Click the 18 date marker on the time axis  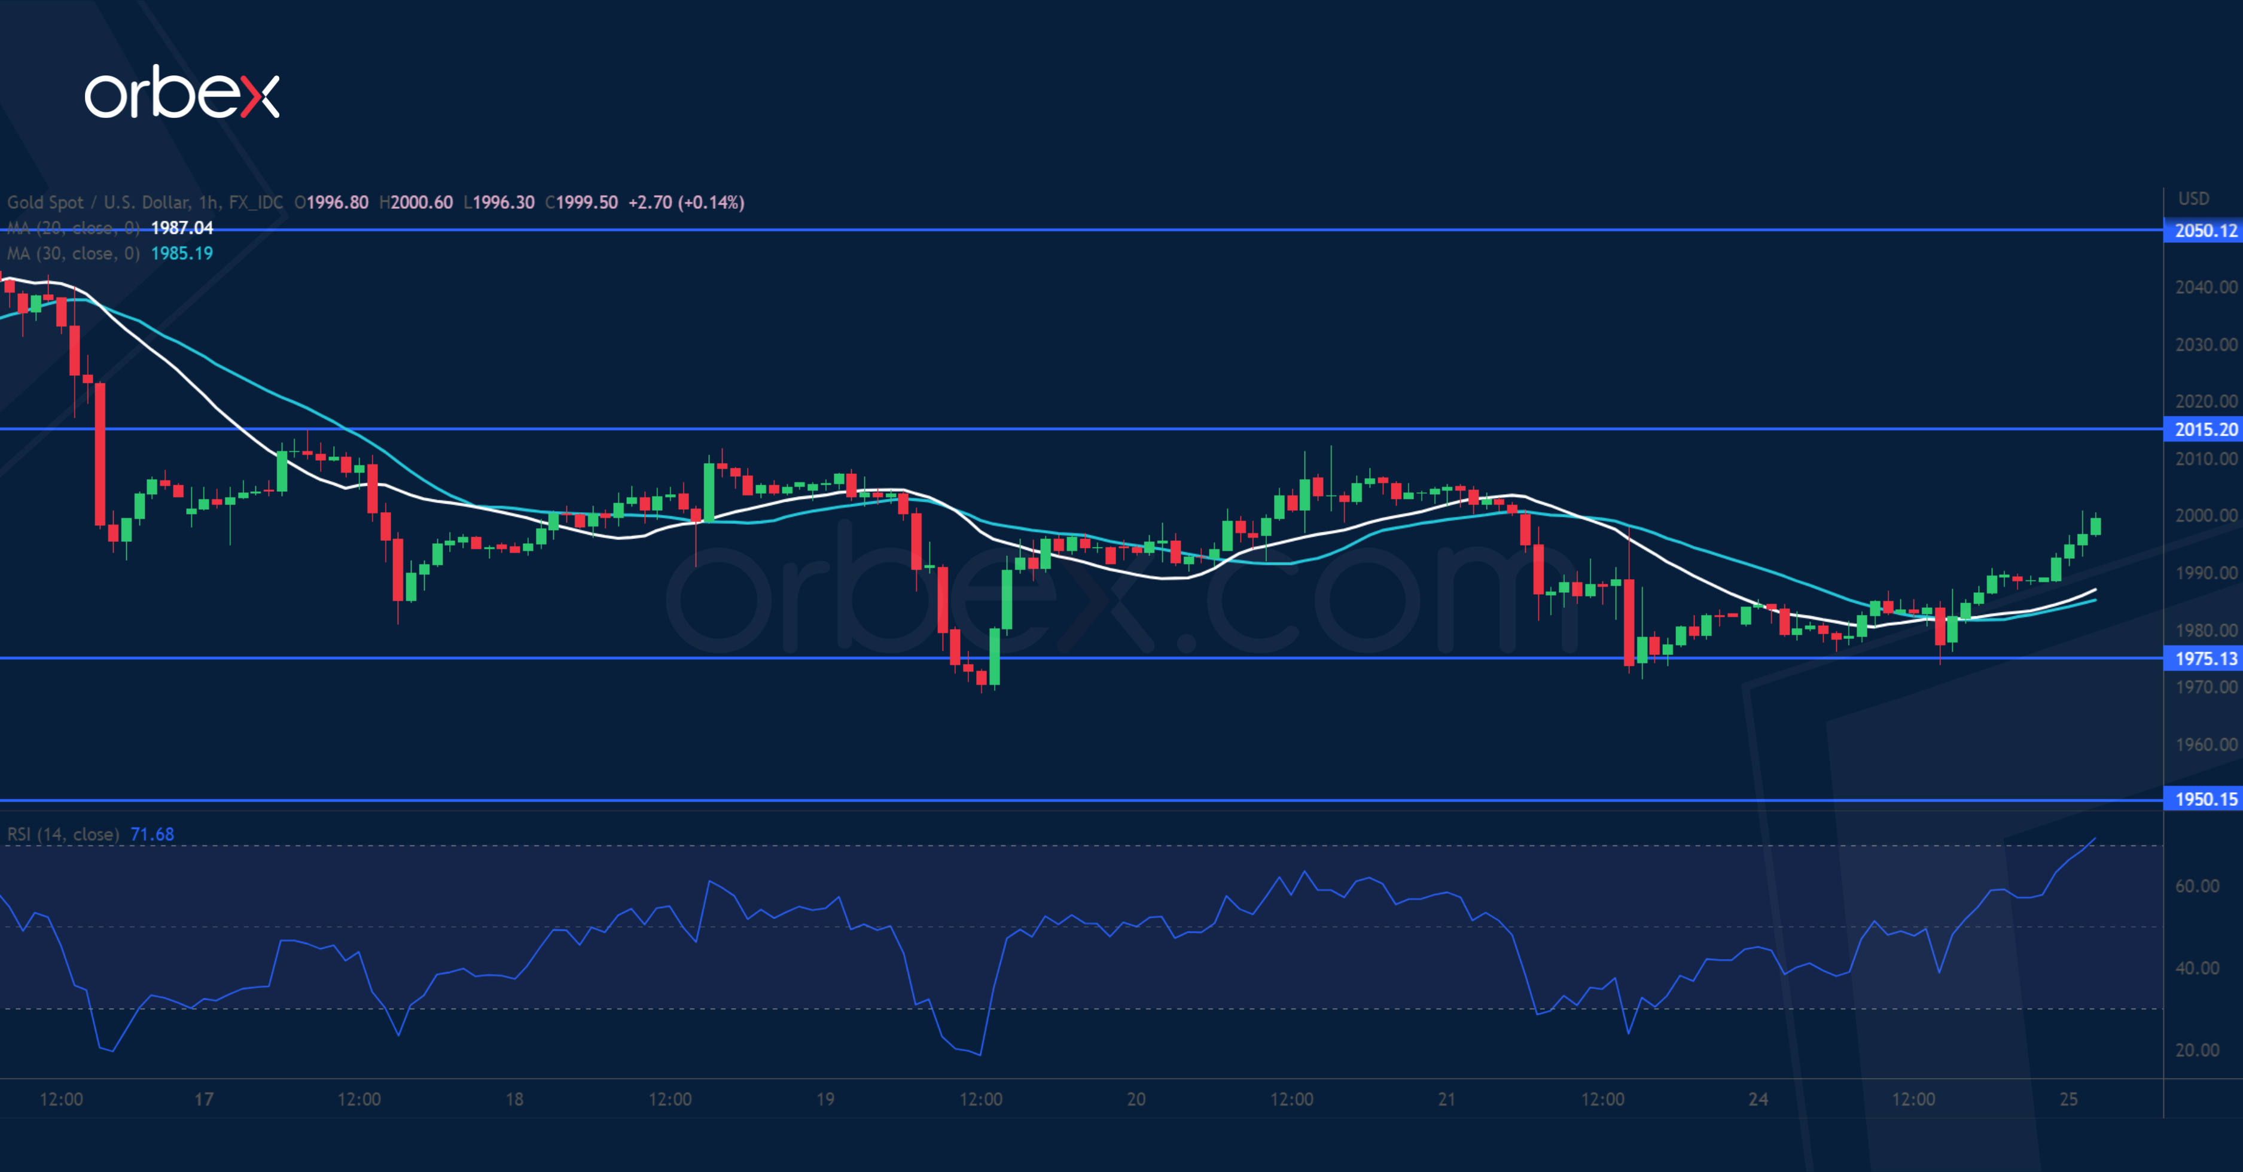click(514, 1099)
